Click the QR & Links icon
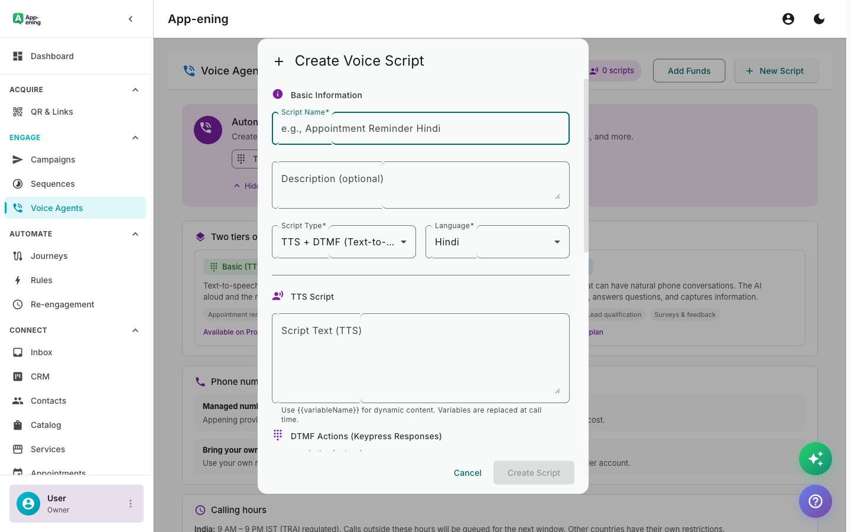851x532 pixels. [18, 111]
